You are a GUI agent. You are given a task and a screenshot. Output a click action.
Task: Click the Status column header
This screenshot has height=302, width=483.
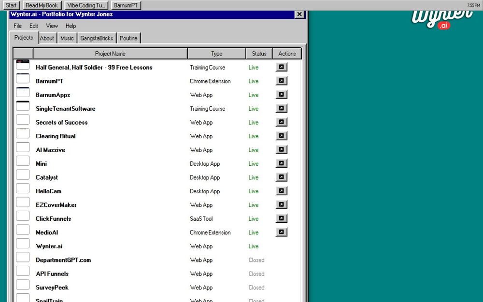click(259, 54)
